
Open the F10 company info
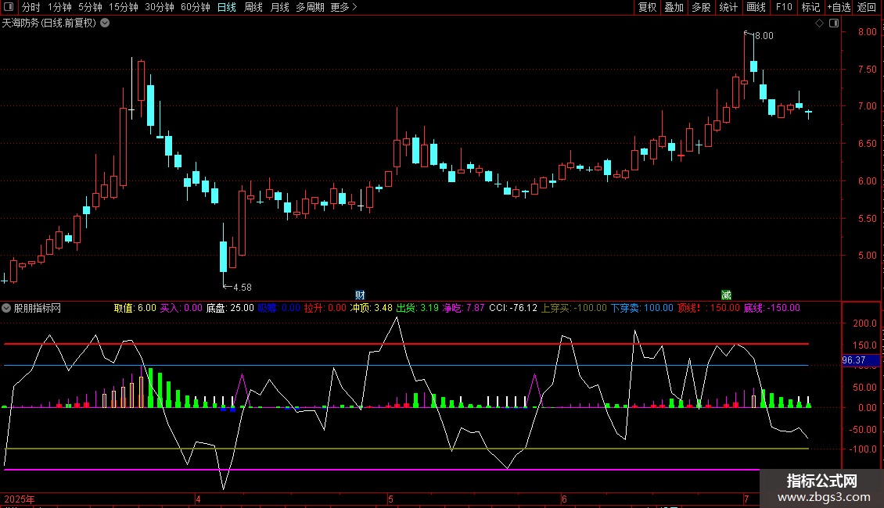[784, 7]
